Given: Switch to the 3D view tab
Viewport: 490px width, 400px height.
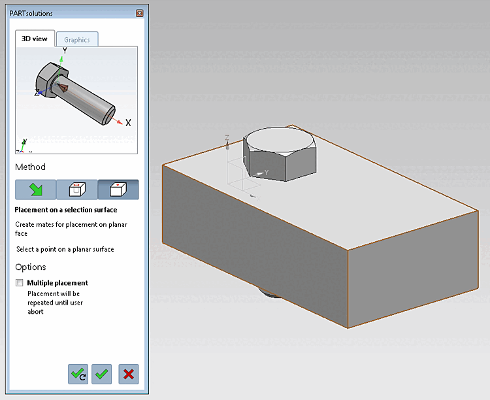Looking at the screenshot, I should [x=35, y=39].
